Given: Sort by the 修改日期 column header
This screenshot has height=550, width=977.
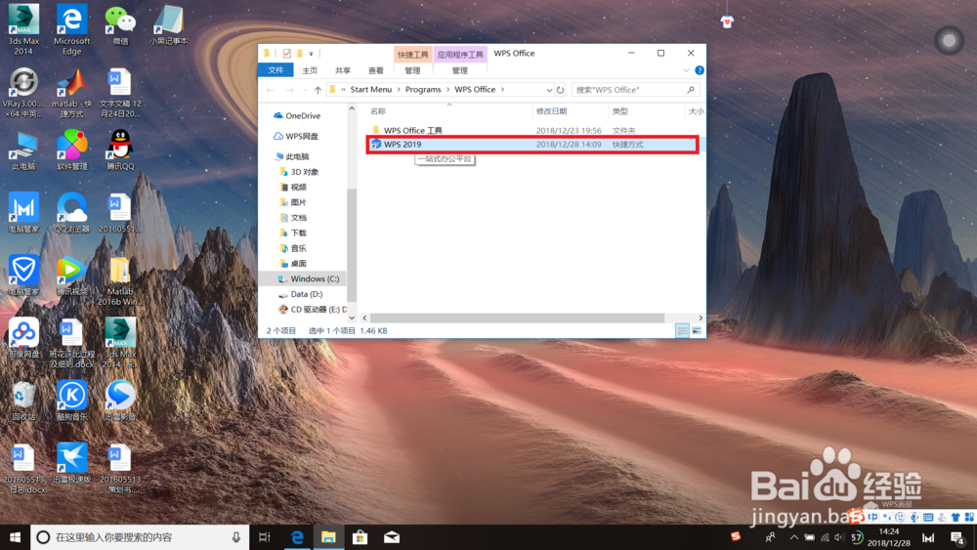Looking at the screenshot, I should point(551,111).
